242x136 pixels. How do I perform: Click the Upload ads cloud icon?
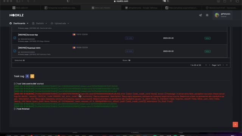[52, 23]
